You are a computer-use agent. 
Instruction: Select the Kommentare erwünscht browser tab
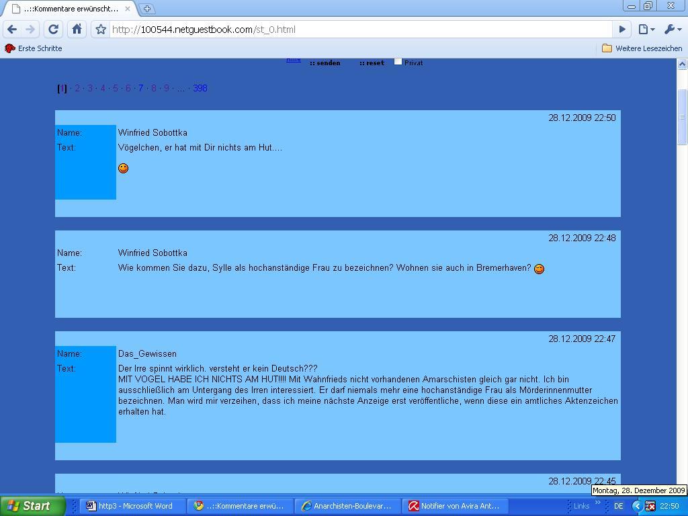tap(70, 9)
